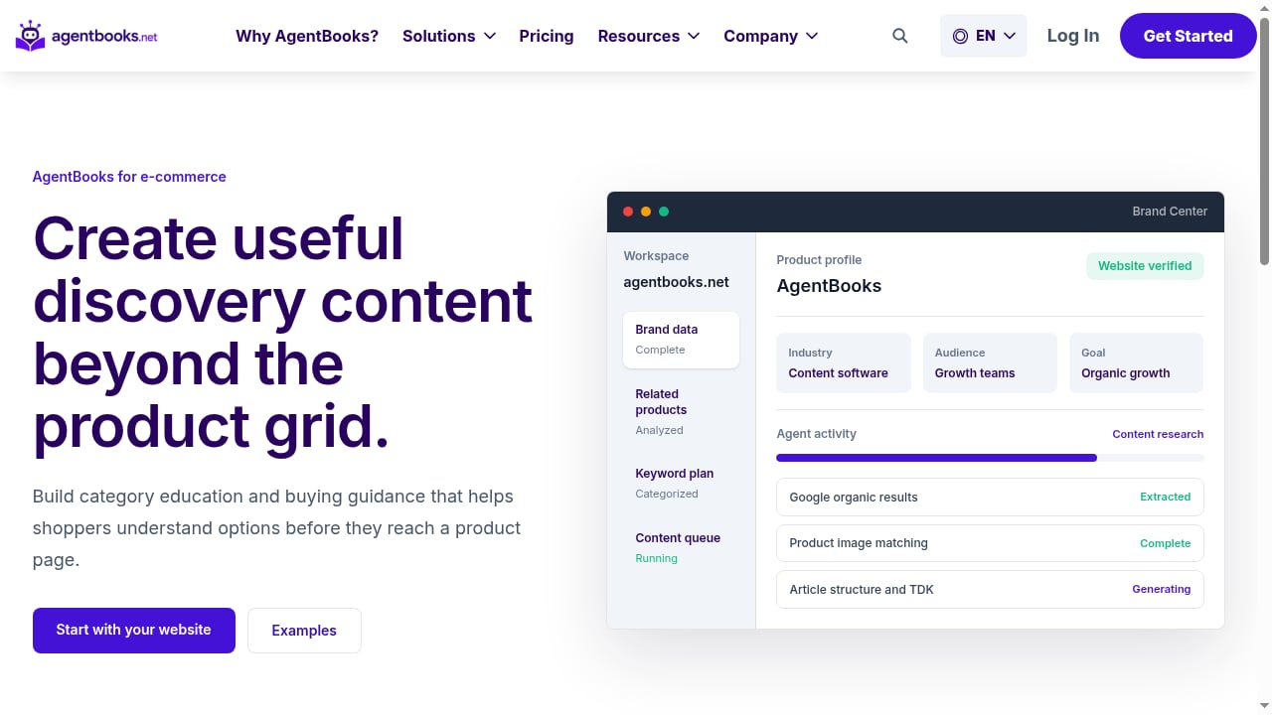
Task: Click the red dot in Brand Center window
Action: pos(628,212)
